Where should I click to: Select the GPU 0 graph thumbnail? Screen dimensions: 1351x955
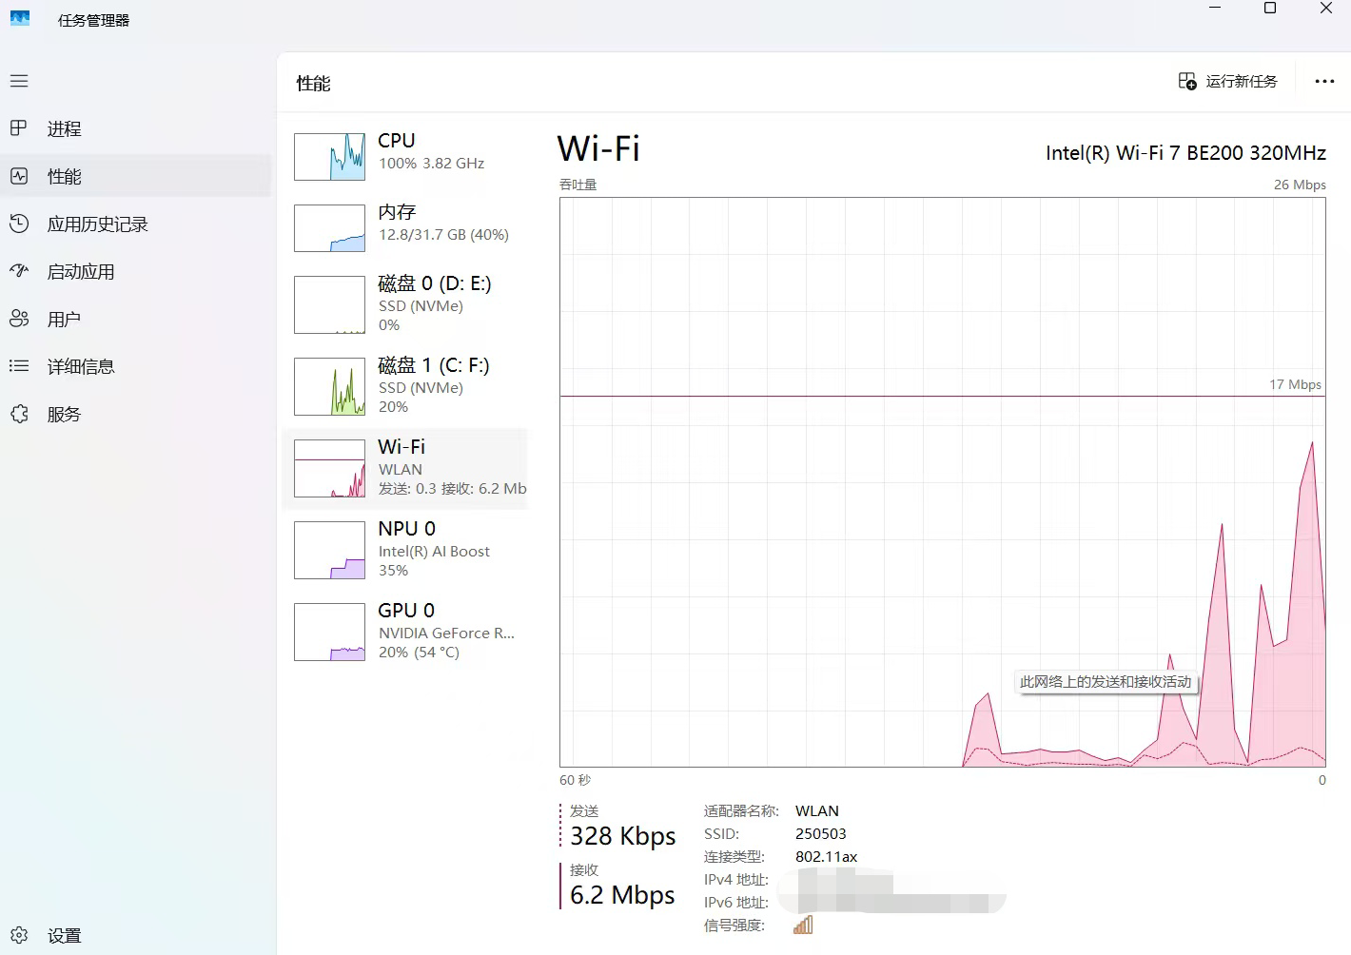coord(329,632)
